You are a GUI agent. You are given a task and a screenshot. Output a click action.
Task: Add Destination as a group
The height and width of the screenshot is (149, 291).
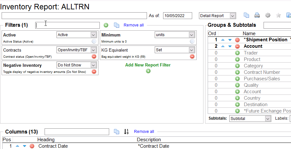coord(237,104)
